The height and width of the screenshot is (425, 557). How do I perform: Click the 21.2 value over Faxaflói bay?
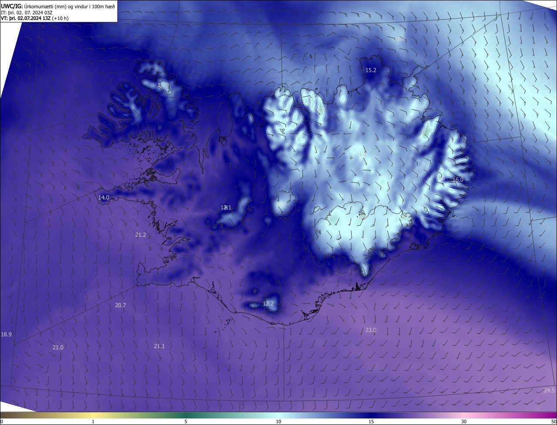click(x=141, y=235)
